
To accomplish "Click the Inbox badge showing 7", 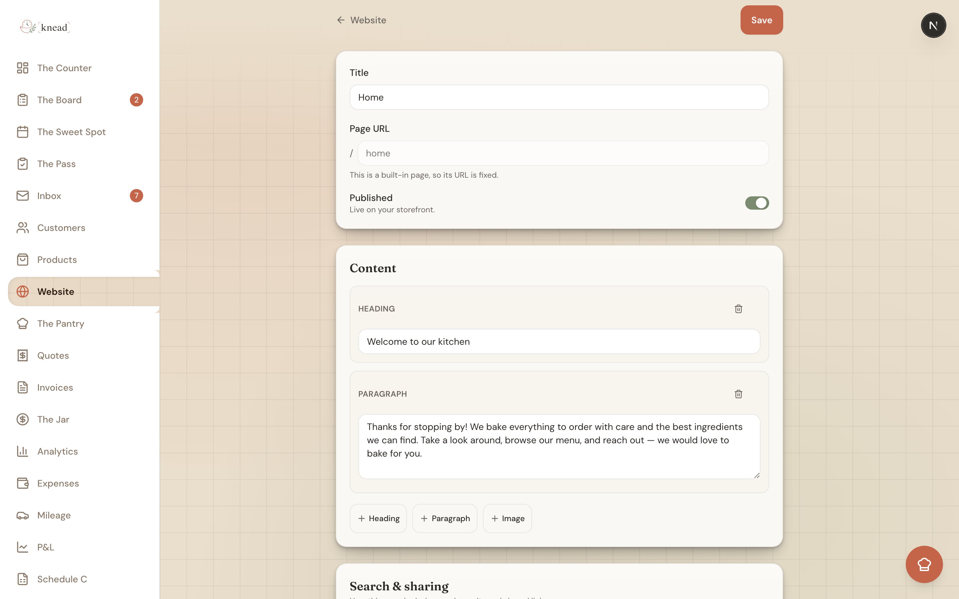I will (136, 196).
